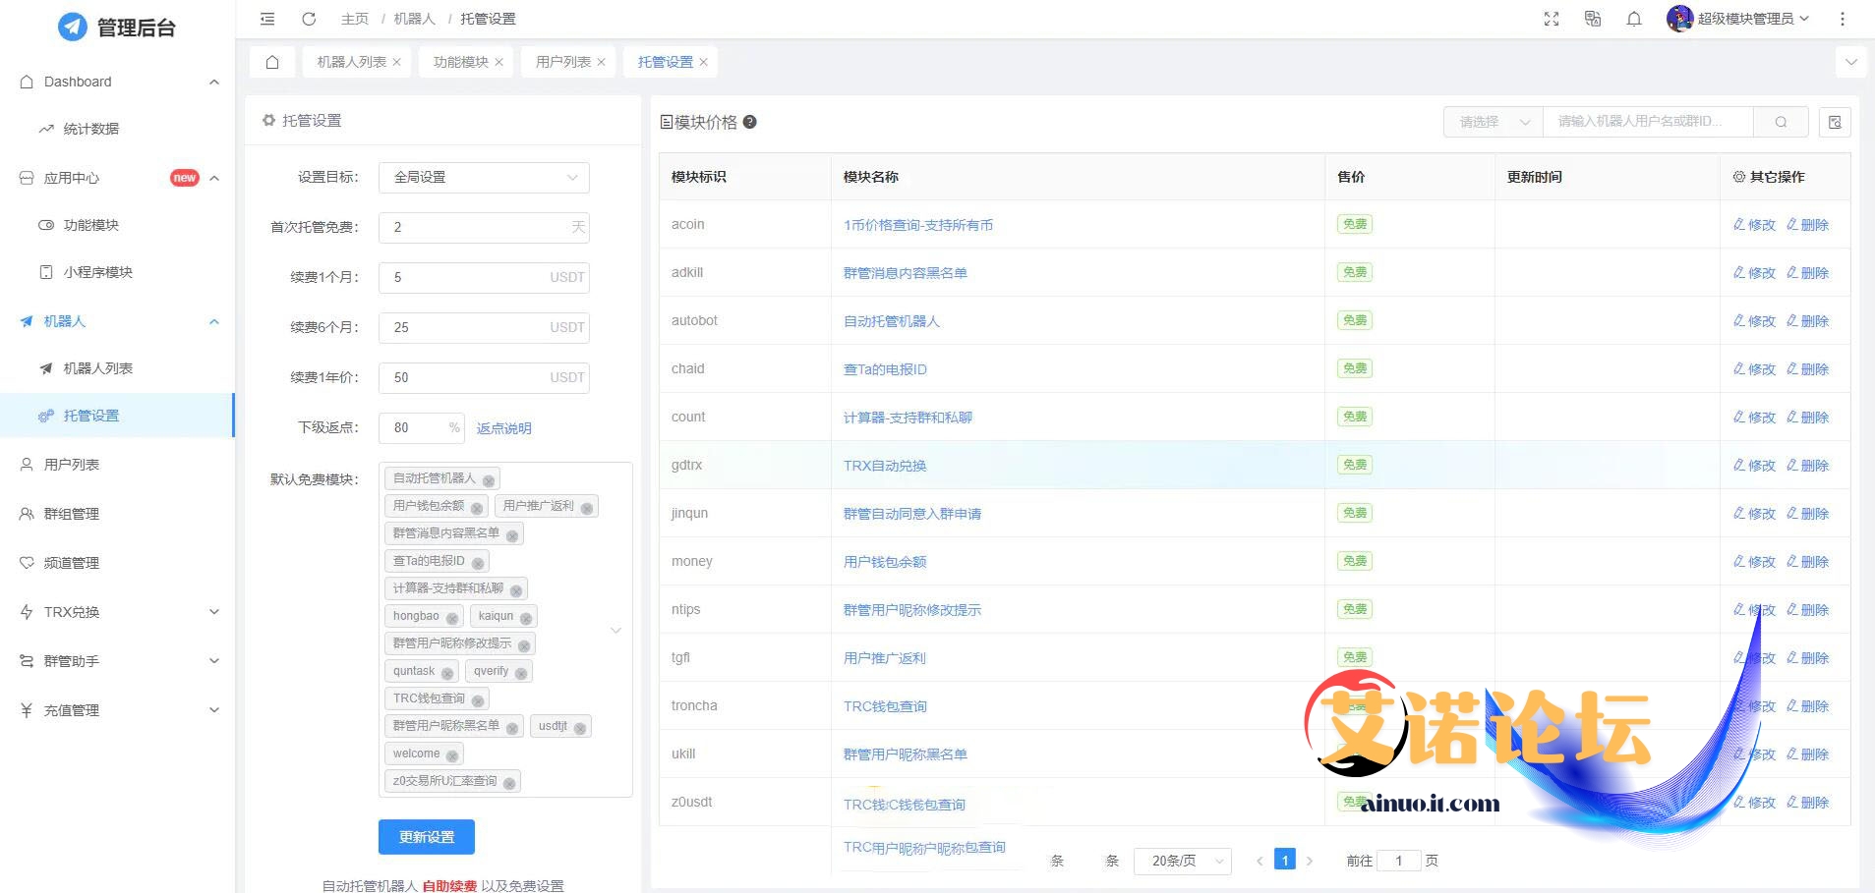Go to the home tab icon
The width and height of the screenshot is (1875, 893).
272,62
